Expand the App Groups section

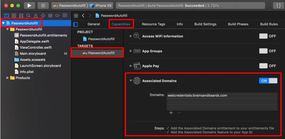click(130, 51)
